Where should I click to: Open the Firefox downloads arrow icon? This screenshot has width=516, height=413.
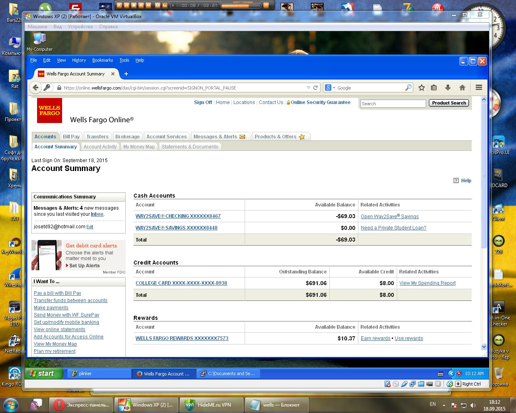click(x=447, y=88)
